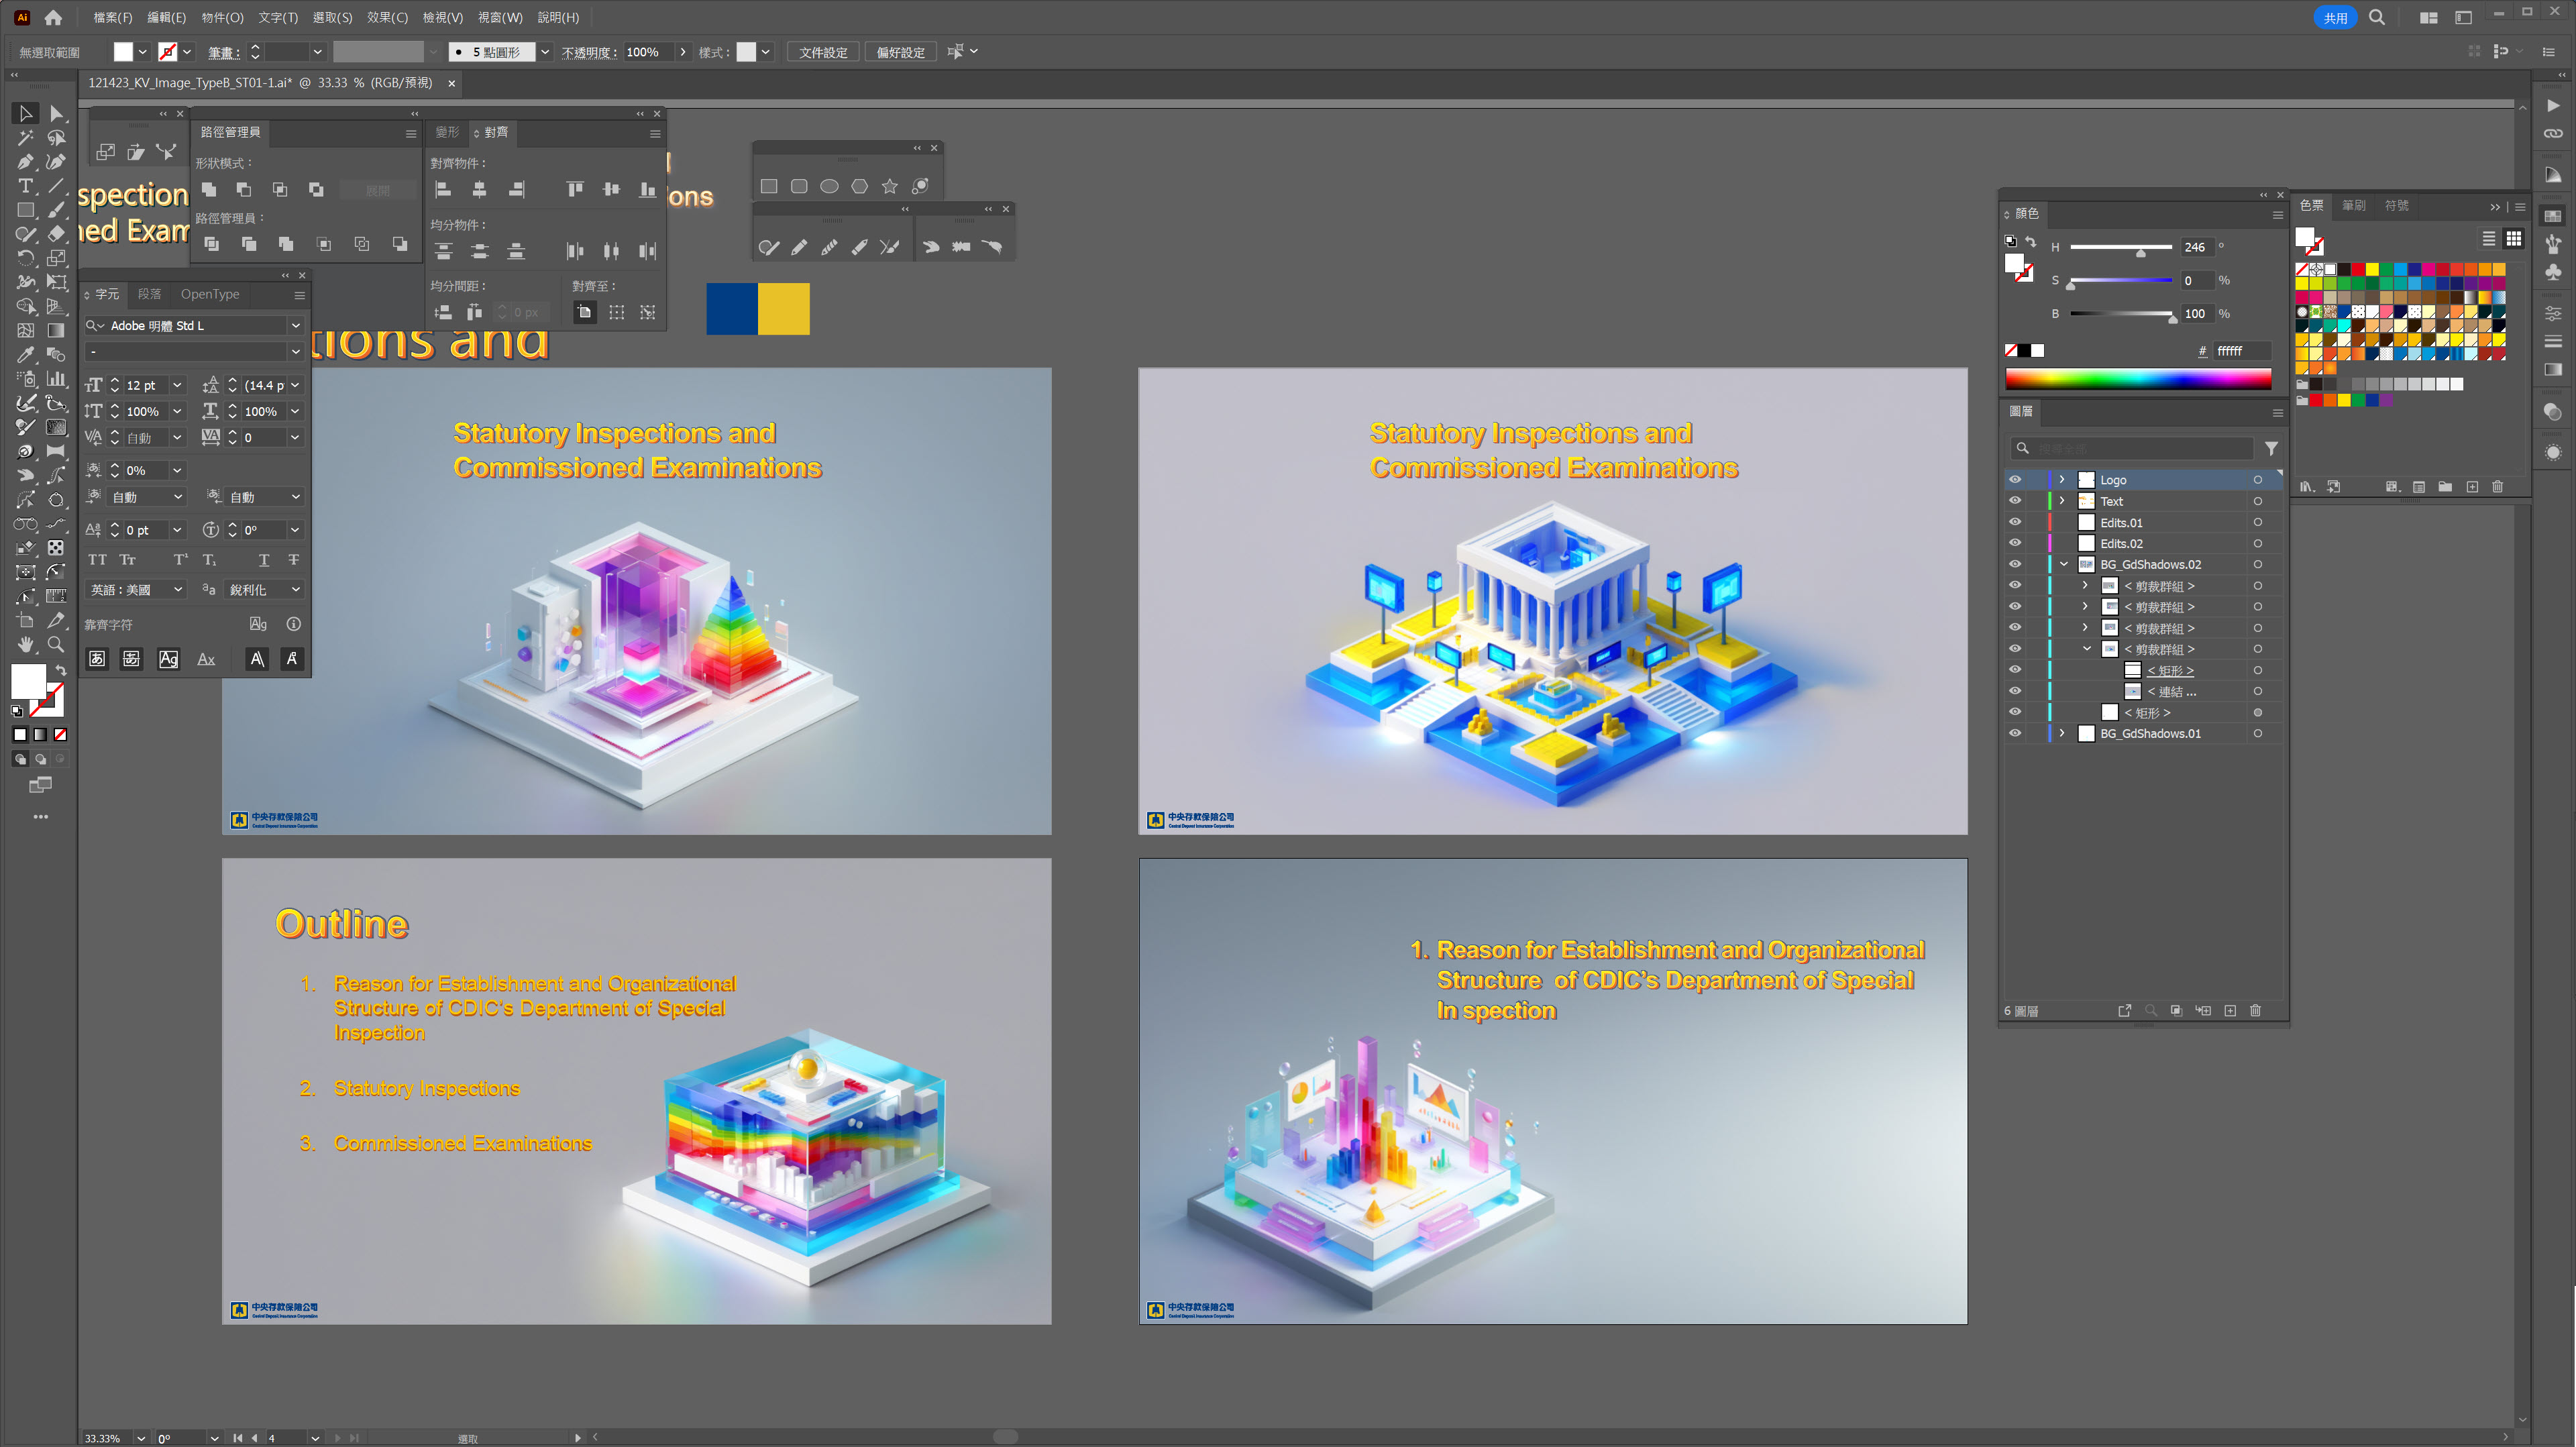Click the hex color input field
The height and width of the screenshot is (1447, 2576).
click(x=2241, y=351)
